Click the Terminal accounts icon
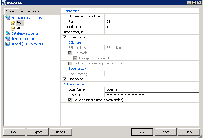 pyautogui.click(x=8, y=39)
